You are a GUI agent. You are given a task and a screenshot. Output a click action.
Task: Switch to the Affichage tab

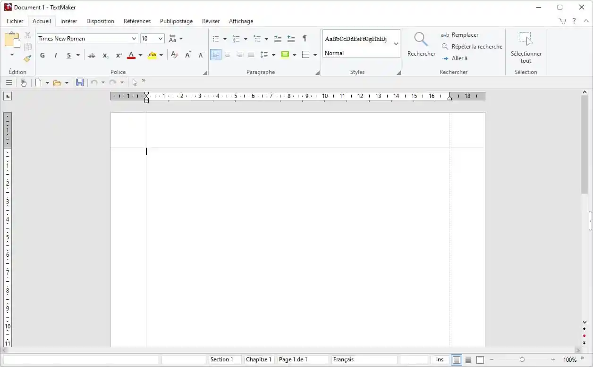(241, 21)
